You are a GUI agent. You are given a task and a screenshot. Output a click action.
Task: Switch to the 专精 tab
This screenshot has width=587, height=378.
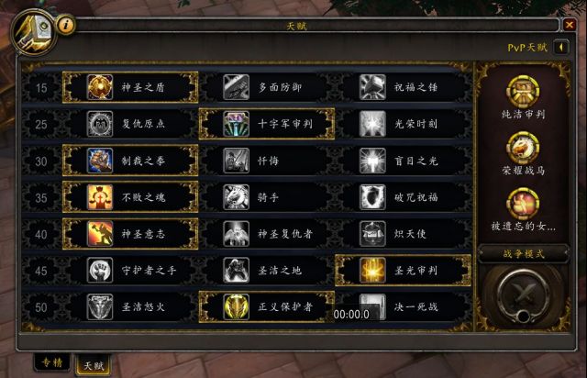51,361
